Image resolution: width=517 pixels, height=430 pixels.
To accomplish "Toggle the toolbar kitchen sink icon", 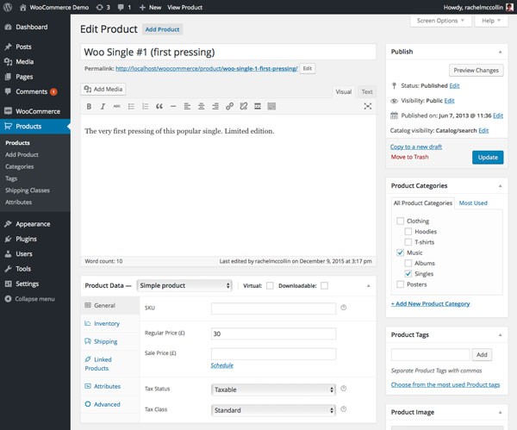I will pos(271,106).
